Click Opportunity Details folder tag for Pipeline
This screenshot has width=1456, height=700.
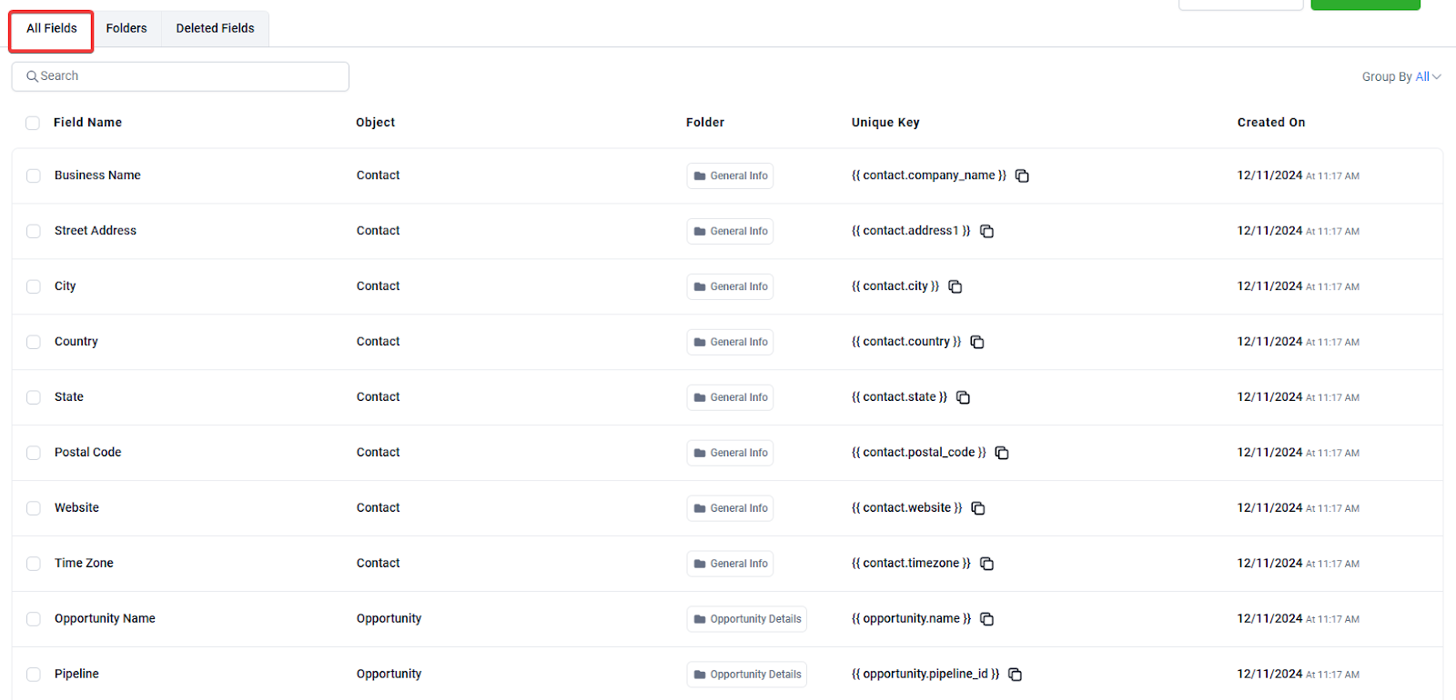[746, 675]
